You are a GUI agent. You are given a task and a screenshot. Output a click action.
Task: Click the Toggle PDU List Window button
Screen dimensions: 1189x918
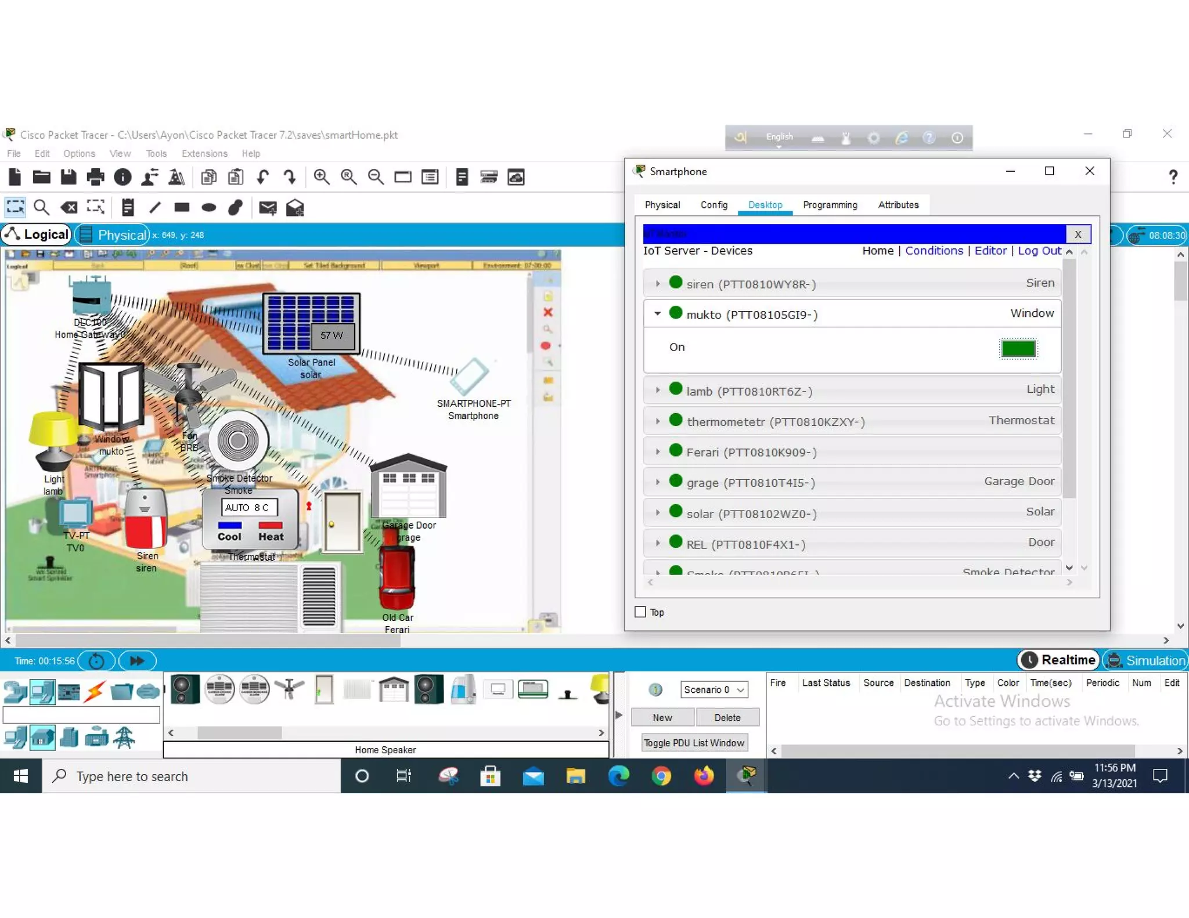point(694,743)
